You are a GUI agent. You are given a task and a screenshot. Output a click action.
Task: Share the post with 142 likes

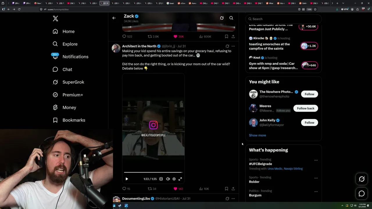point(233,189)
